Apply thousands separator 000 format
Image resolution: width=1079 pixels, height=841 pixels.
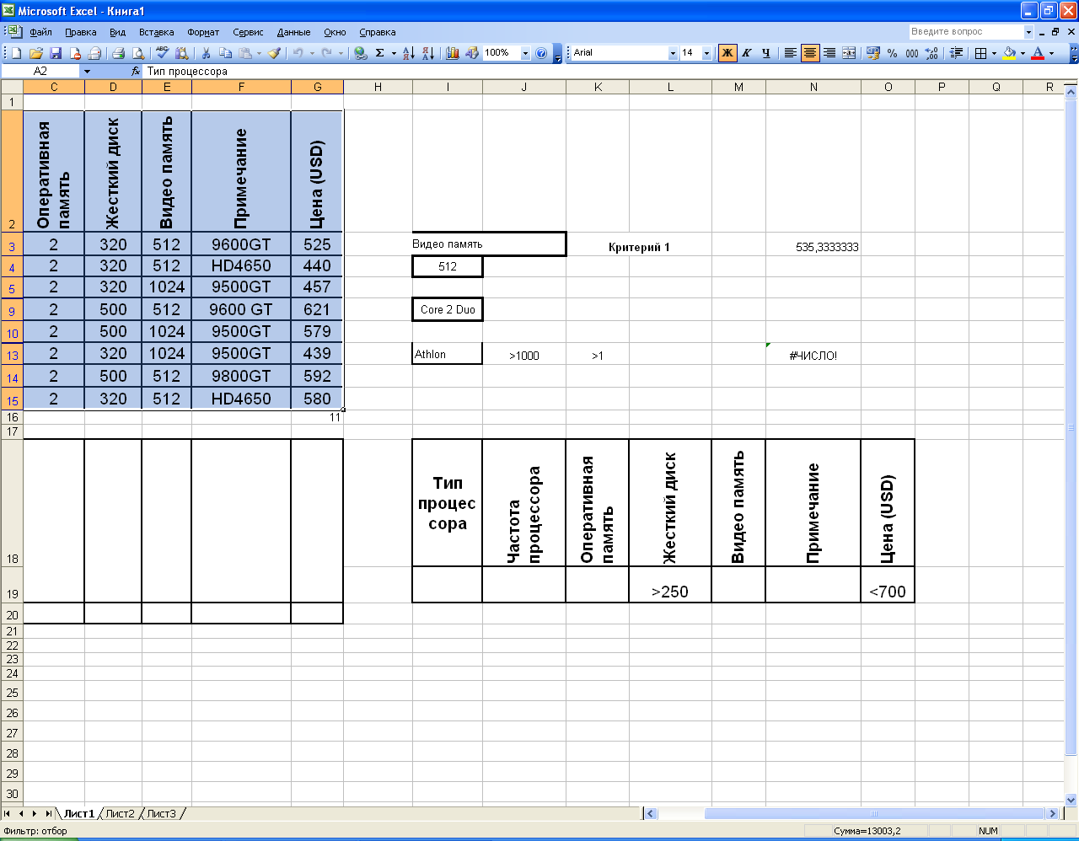912,53
